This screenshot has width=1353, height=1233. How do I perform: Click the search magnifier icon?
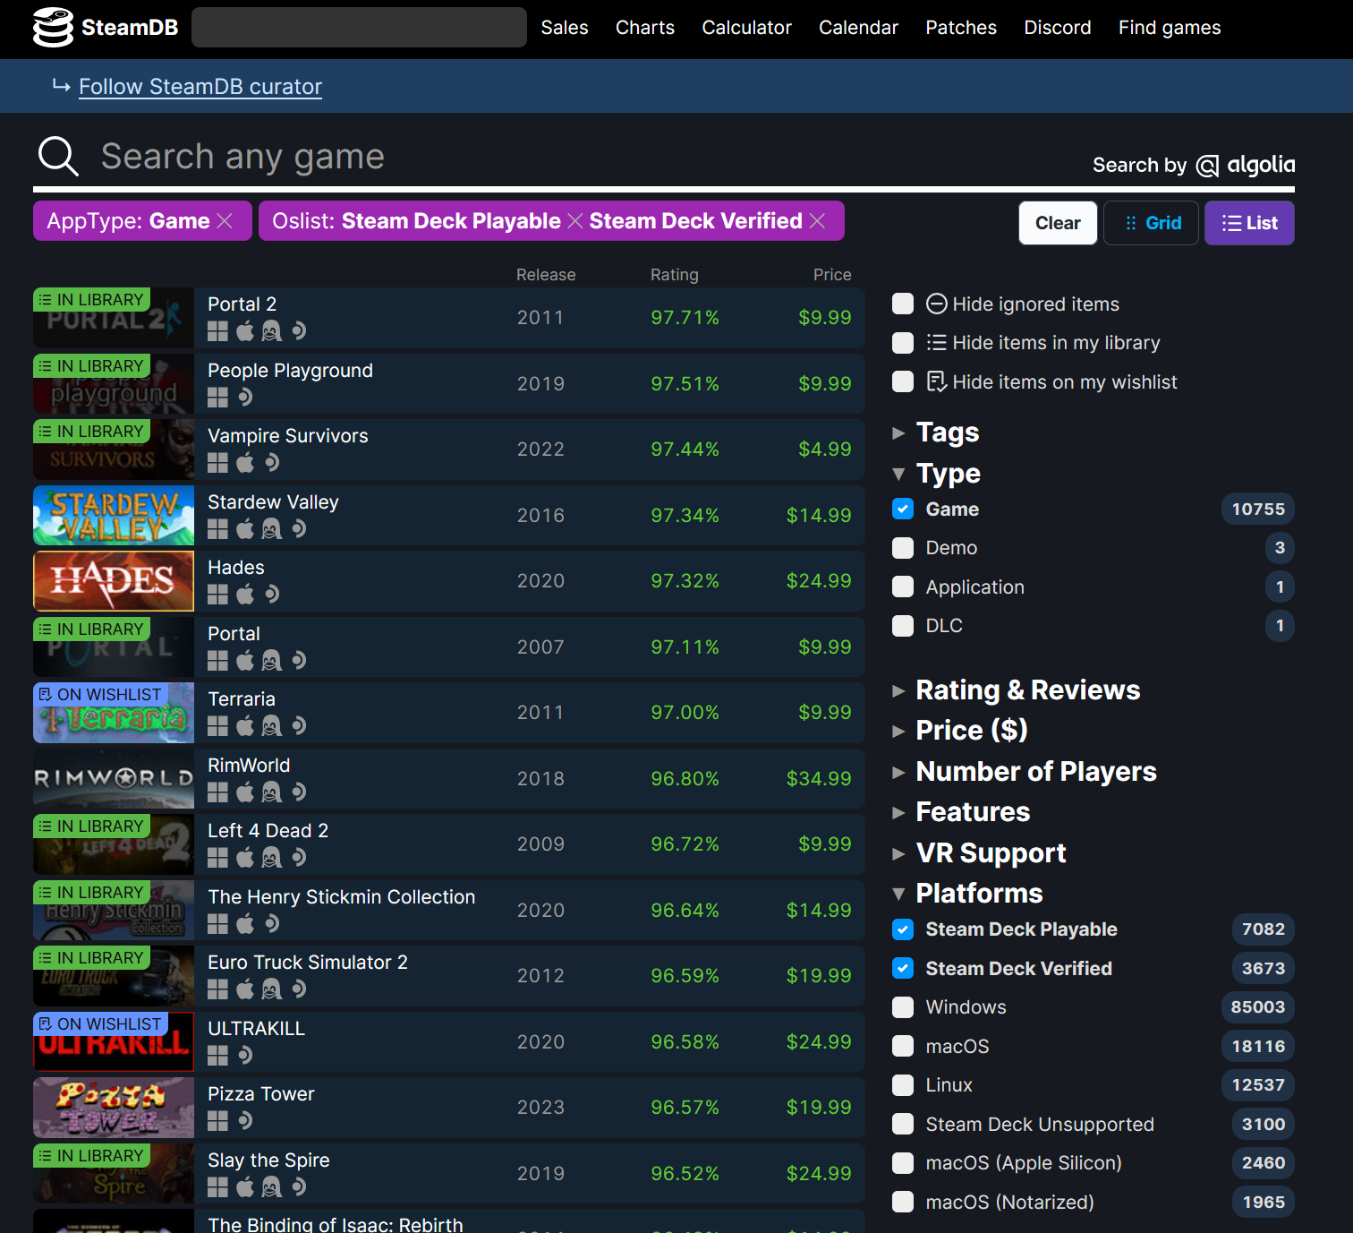[x=58, y=157]
